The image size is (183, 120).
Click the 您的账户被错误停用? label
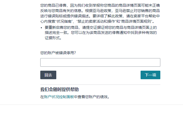[58, 53]
